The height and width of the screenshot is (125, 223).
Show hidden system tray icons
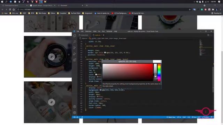click(194, 2)
